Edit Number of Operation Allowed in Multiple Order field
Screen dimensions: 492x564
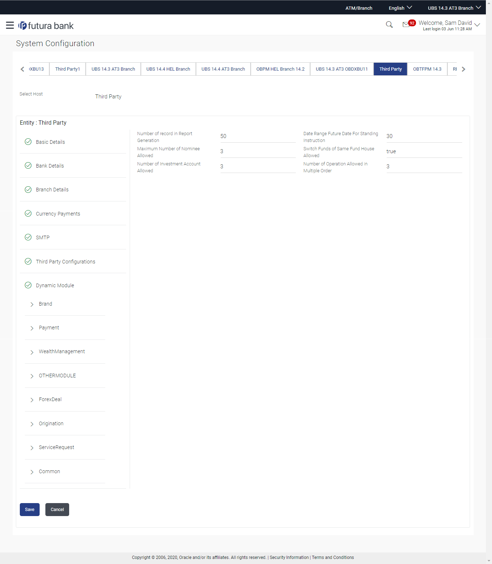tap(424, 166)
